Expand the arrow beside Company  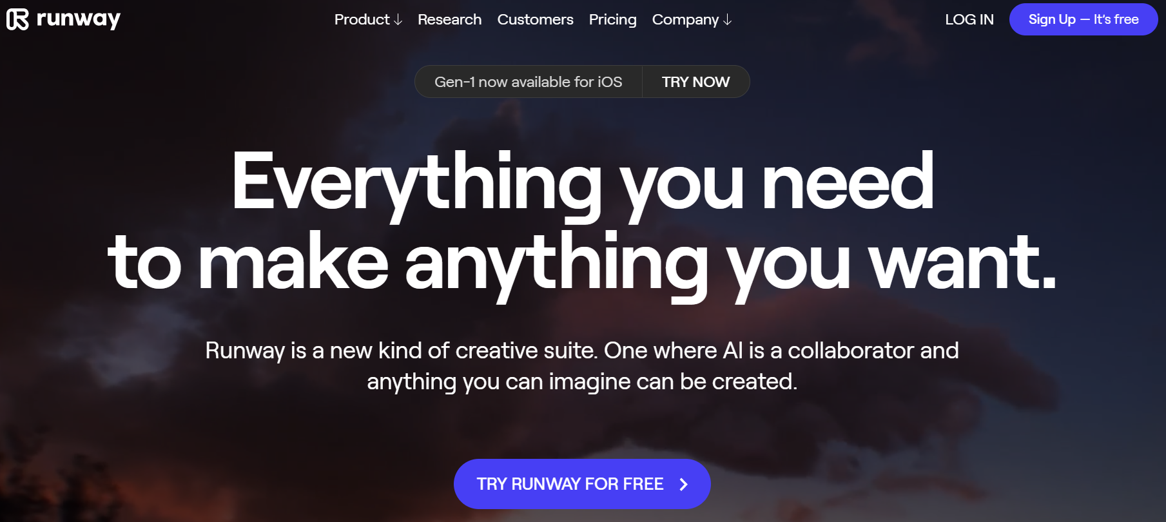pos(727,20)
